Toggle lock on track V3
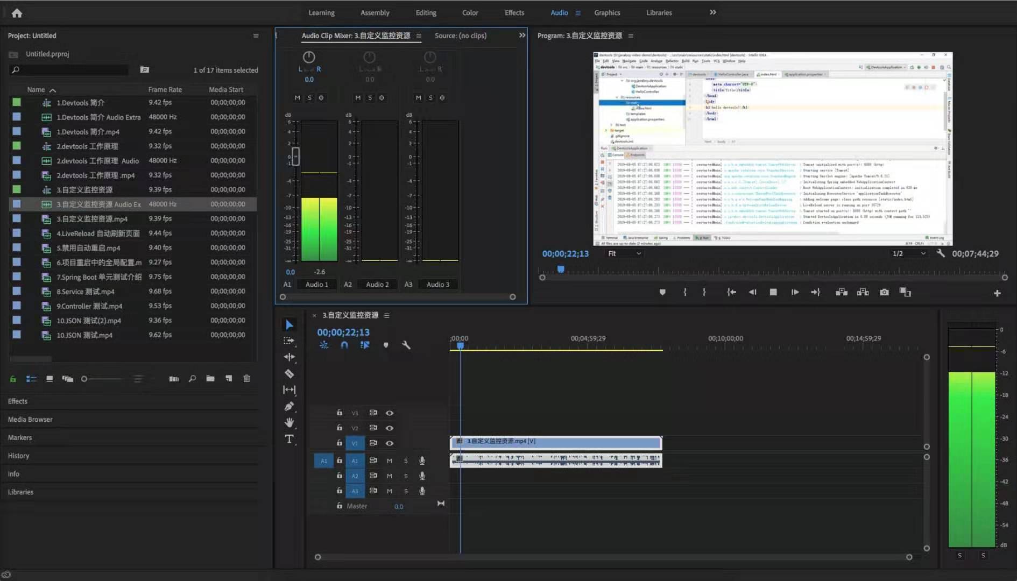 [x=339, y=413]
